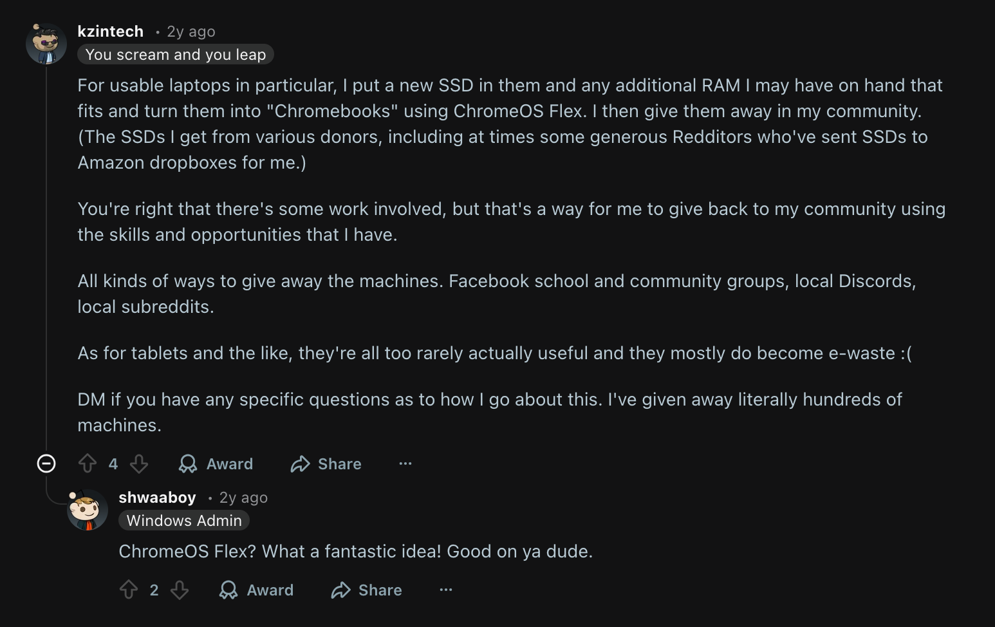Open shwaaboy's avatar profile picture
995x627 pixels.
pos(88,510)
